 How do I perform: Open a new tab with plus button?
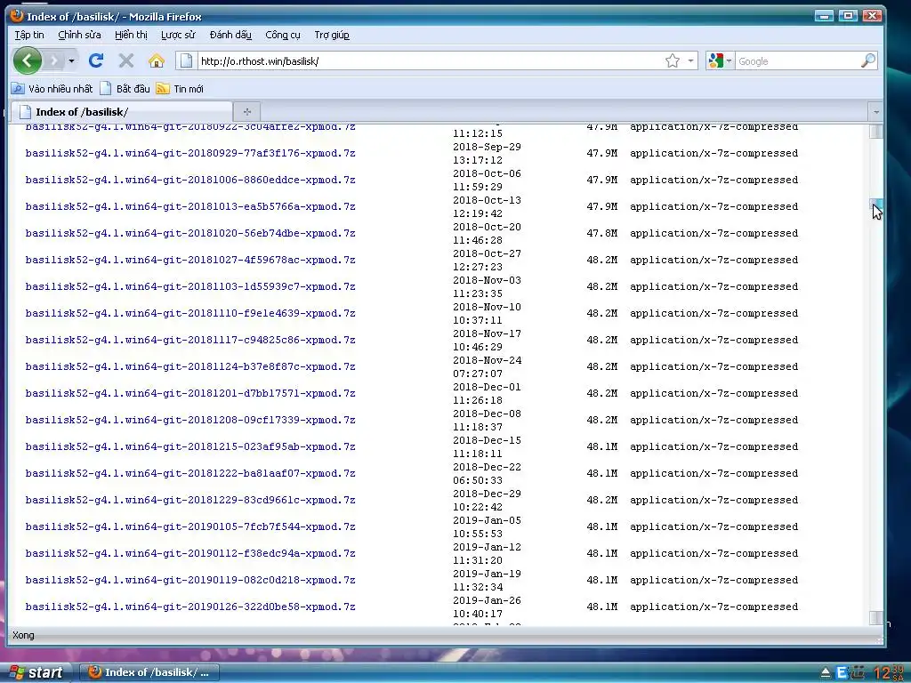247,111
